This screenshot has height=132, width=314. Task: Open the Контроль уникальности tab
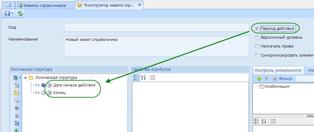278,70
